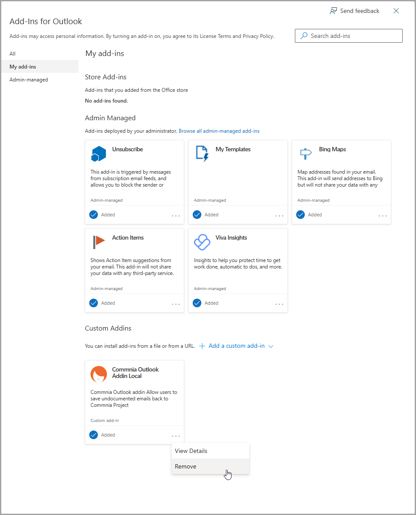The image size is (416, 515).
Task: Click the Commnia Outlook Addin avatar icon
Action: point(99,374)
